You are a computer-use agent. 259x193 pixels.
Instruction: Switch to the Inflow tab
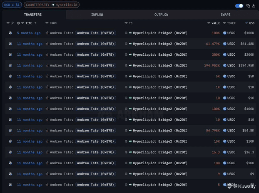[x=97, y=15]
